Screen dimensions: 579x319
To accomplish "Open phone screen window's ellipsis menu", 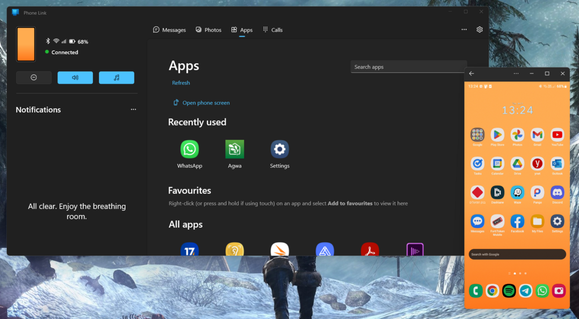I will [516, 73].
